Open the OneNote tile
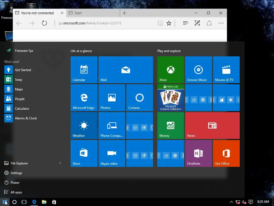 pyautogui.click(x=199, y=153)
